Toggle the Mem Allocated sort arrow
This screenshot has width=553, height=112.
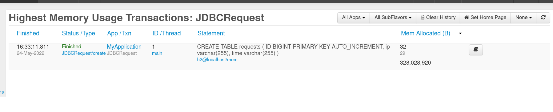pyautogui.click(x=460, y=34)
